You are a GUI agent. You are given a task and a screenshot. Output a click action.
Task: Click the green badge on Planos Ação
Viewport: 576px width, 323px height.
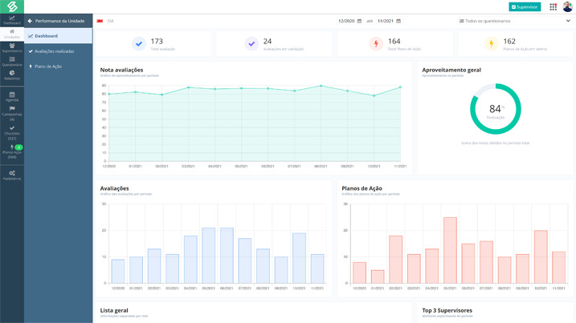coord(18,147)
